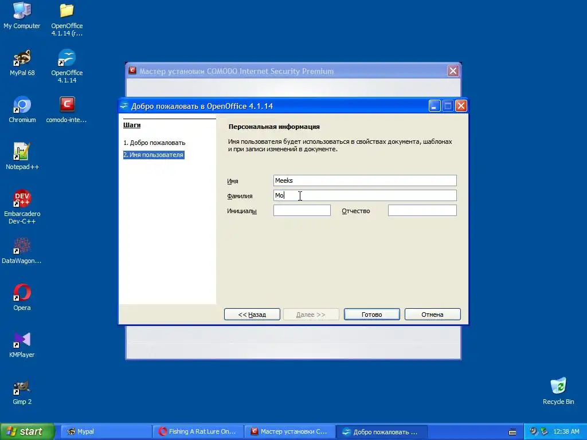Image resolution: width=587 pixels, height=440 pixels.
Task: Select step 1. Добро пожаловать
Action: pyautogui.click(x=154, y=143)
